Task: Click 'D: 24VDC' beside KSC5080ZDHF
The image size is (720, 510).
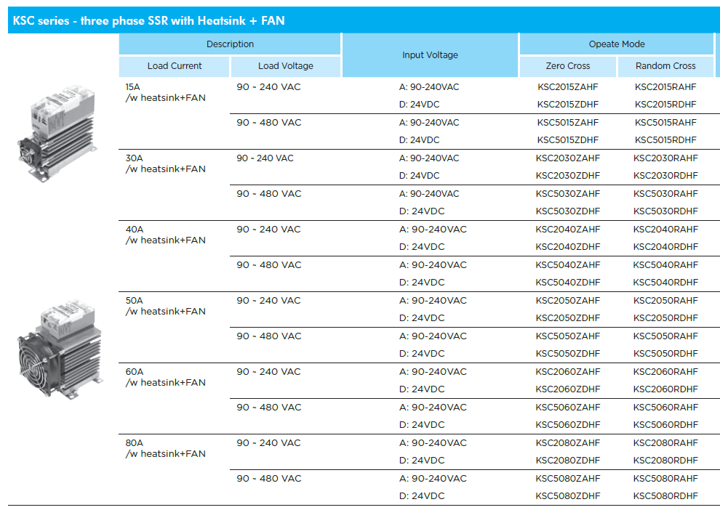Action: click(x=422, y=495)
